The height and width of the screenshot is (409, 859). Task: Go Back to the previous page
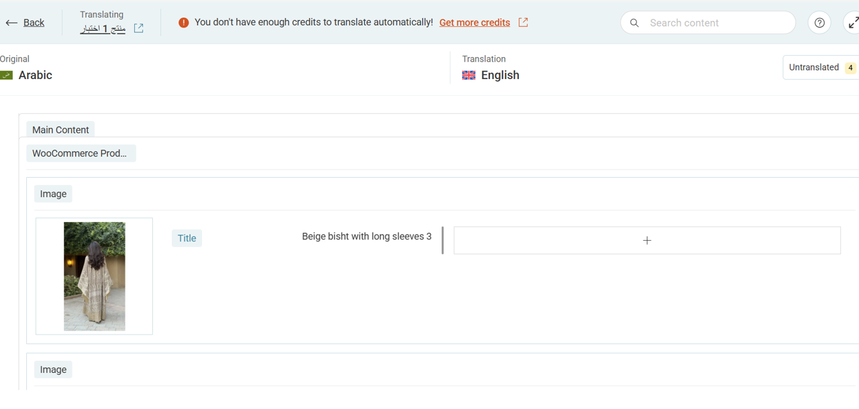[34, 23]
